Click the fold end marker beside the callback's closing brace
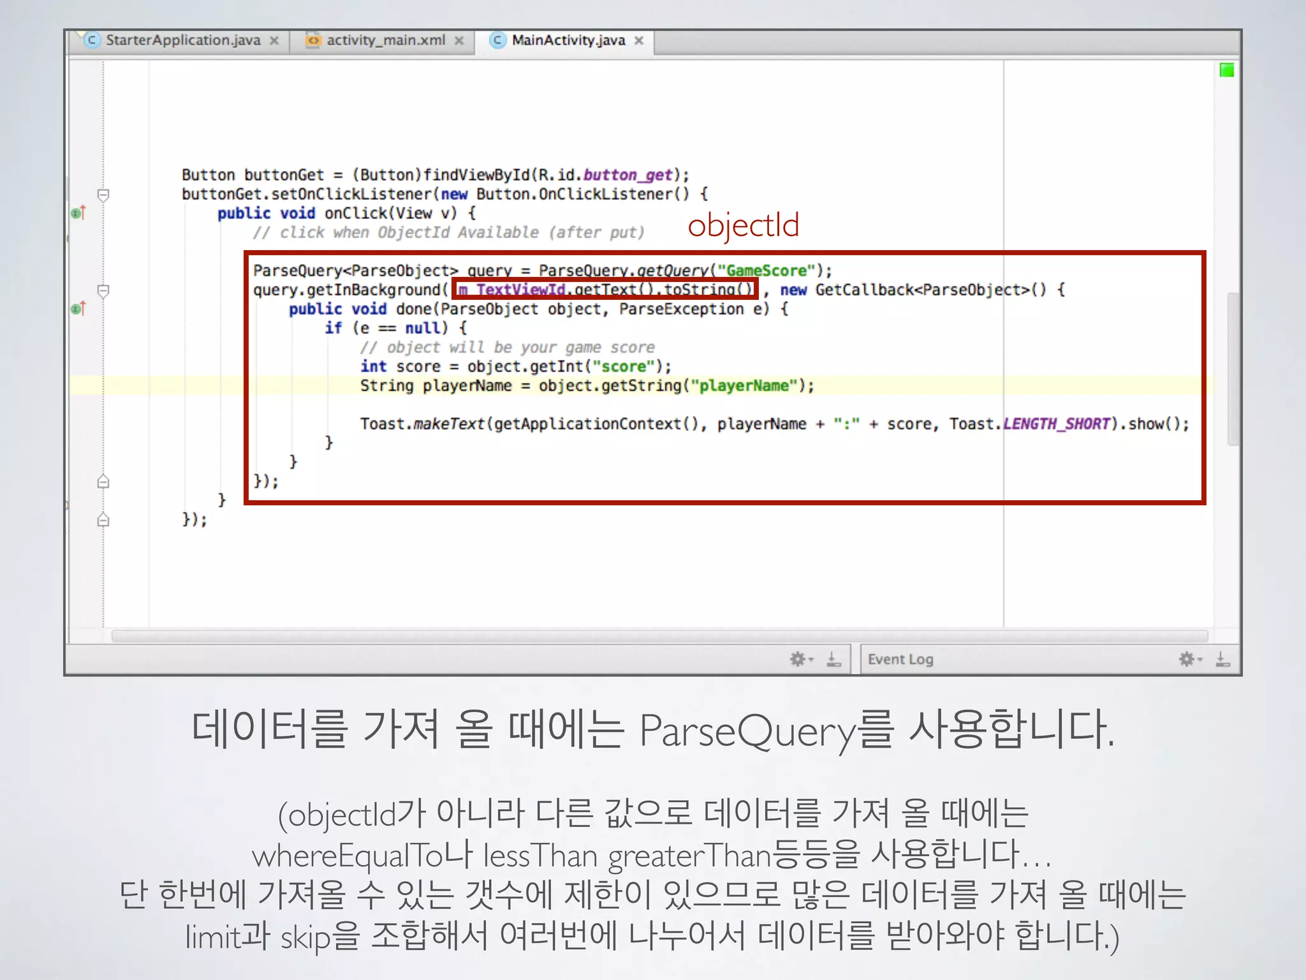Viewport: 1306px width, 980px height. [103, 481]
